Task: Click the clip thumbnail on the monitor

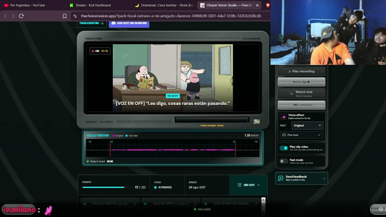Action: click(x=257, y=121)
